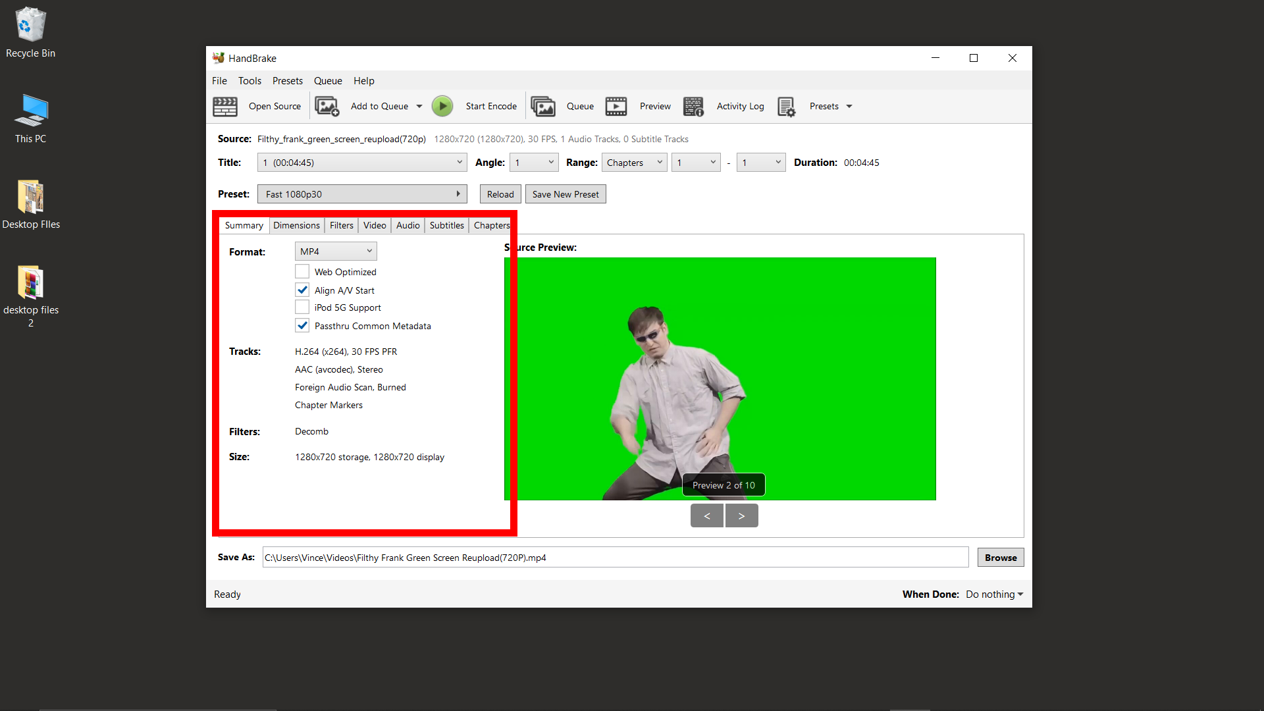
Task: Open the When Done dropdown
Action: coord(993,594)
